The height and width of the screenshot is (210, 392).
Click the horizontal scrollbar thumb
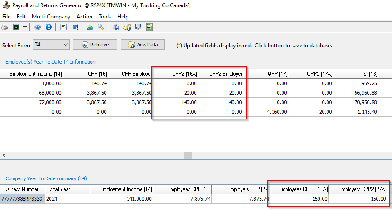coord(188,155)
